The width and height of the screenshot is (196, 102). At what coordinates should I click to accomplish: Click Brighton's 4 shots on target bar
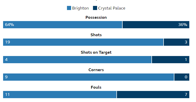pos(77,60)
